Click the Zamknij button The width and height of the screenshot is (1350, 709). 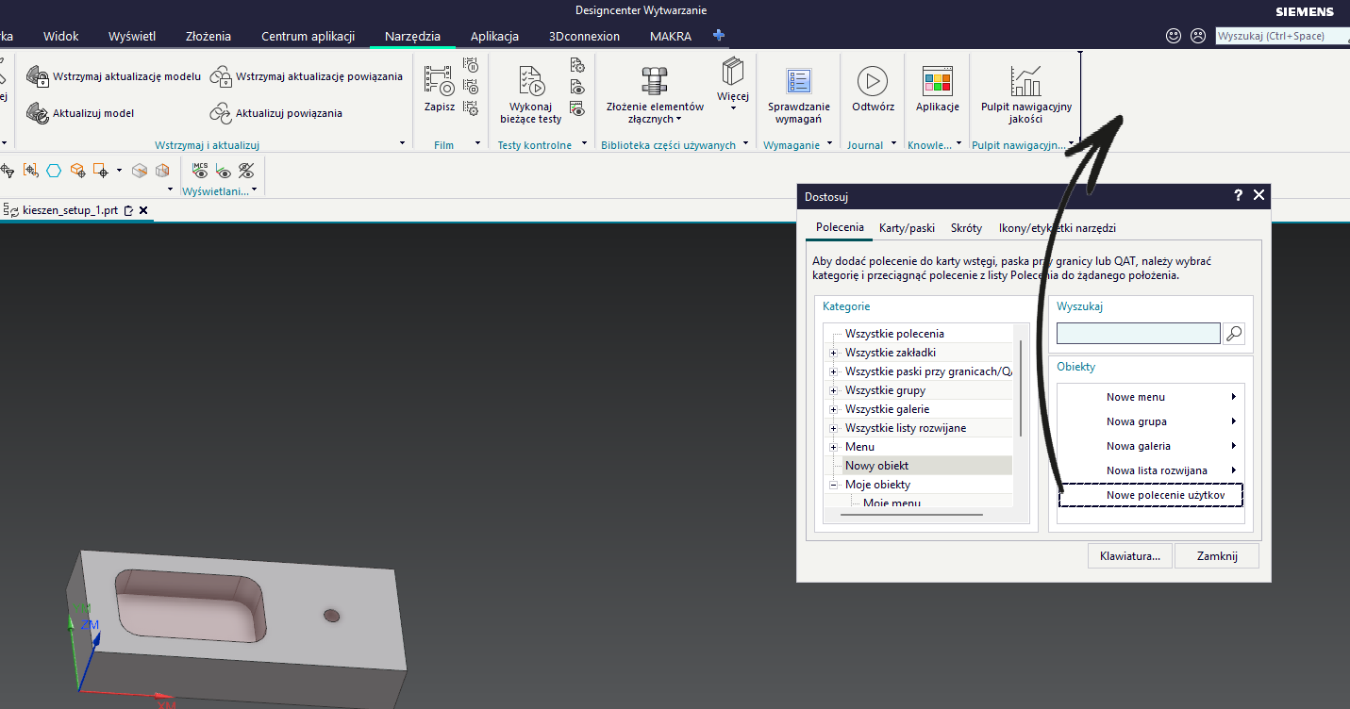[x=1217, y=555]
